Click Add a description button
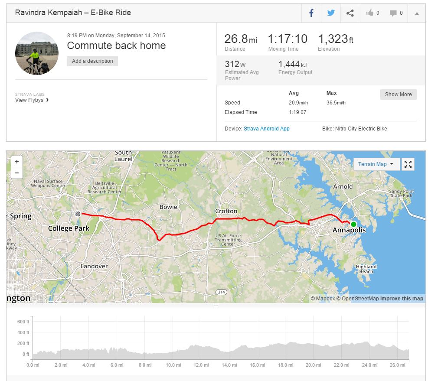The height and width of the screenshot is (381, 428). point(92,61)
